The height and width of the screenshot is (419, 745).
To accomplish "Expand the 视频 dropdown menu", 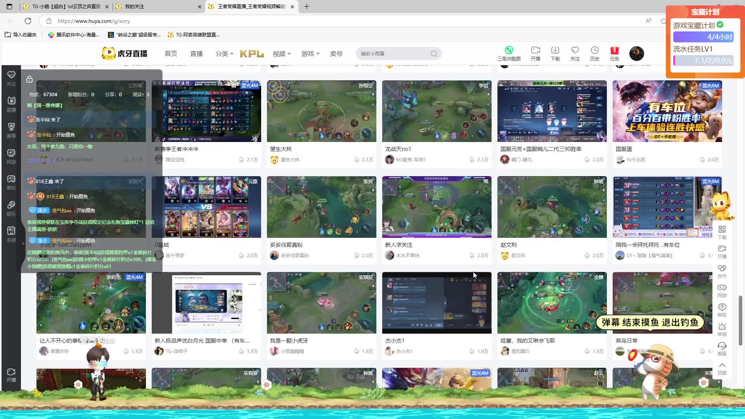I will pos(282,54).
